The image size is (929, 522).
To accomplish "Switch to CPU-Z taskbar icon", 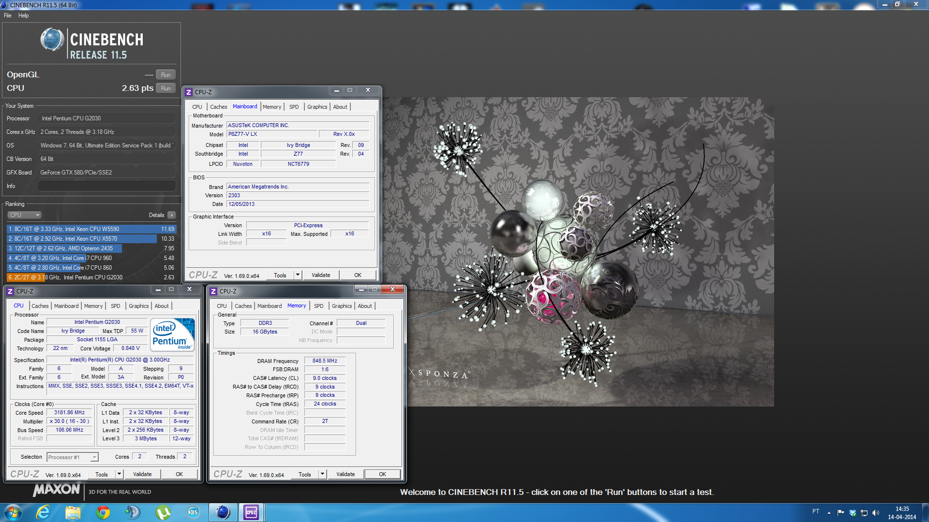I will click(x=251, y=512).
